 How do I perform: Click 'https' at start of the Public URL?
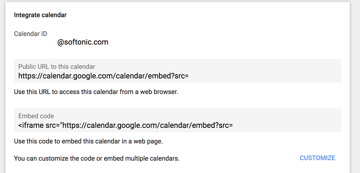pos(25,76)
